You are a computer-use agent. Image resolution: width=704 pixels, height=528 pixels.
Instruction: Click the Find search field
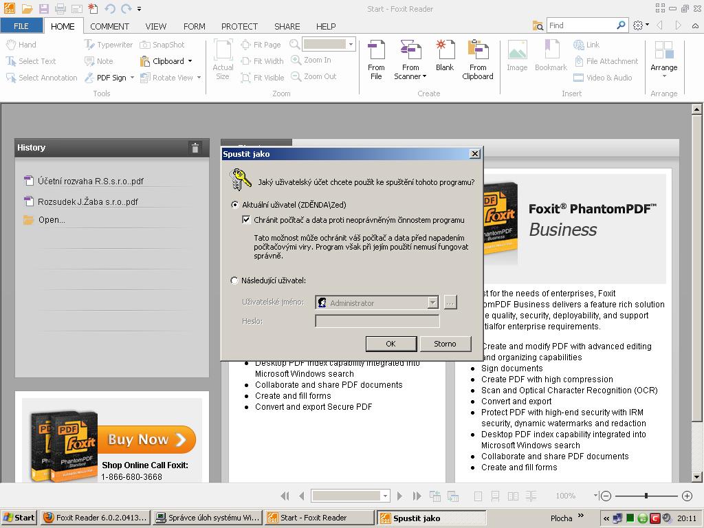click(581, 25)
